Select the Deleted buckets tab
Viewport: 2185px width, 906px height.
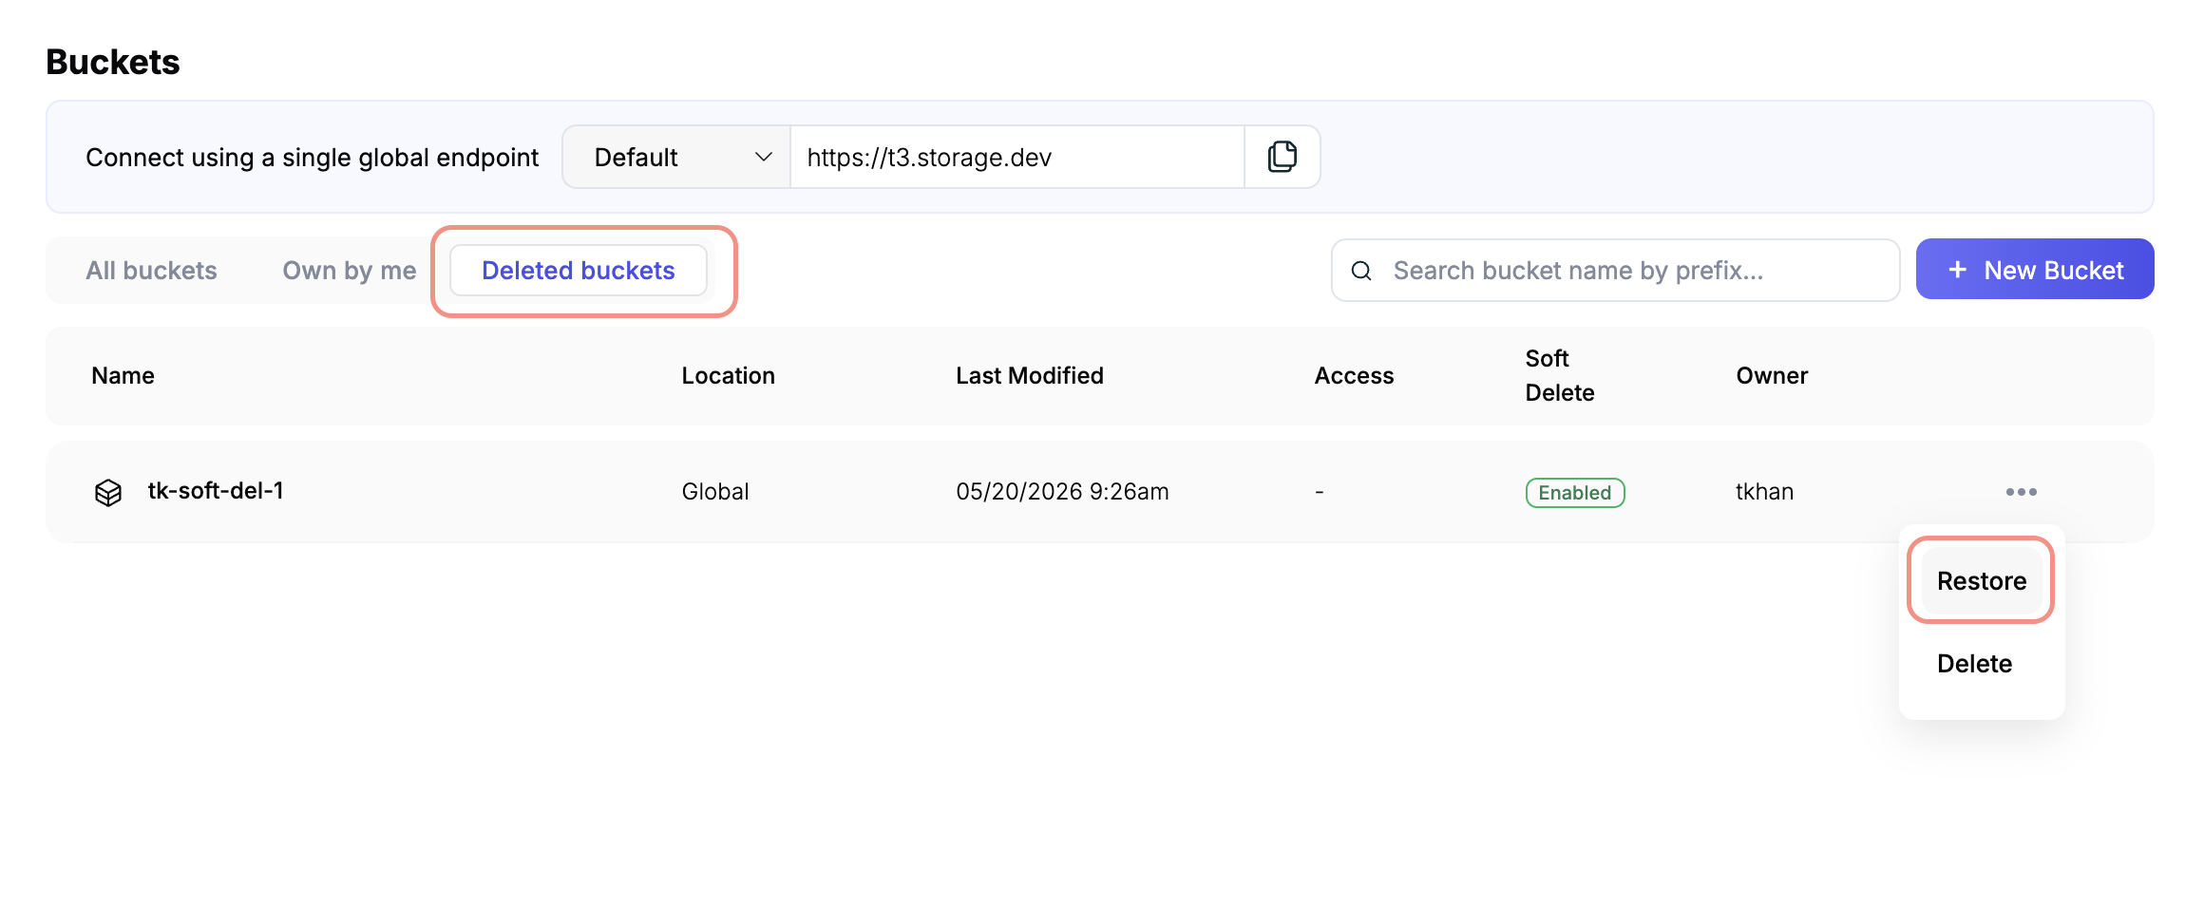pos(579,271)
